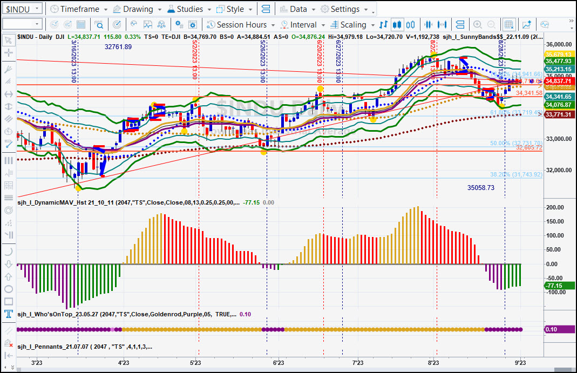Expand the Style dropdown arrow
The height and width of the screenshot is (373, 577).
coord(250,9)
